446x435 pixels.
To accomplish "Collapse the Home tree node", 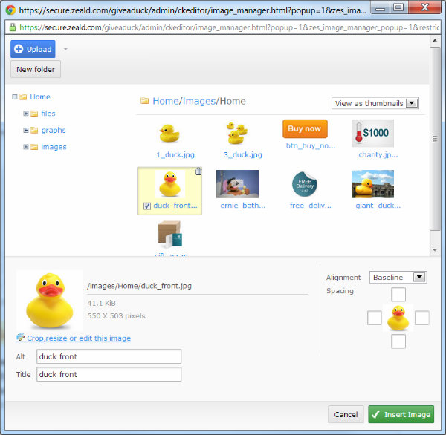I will coord(15,97).
